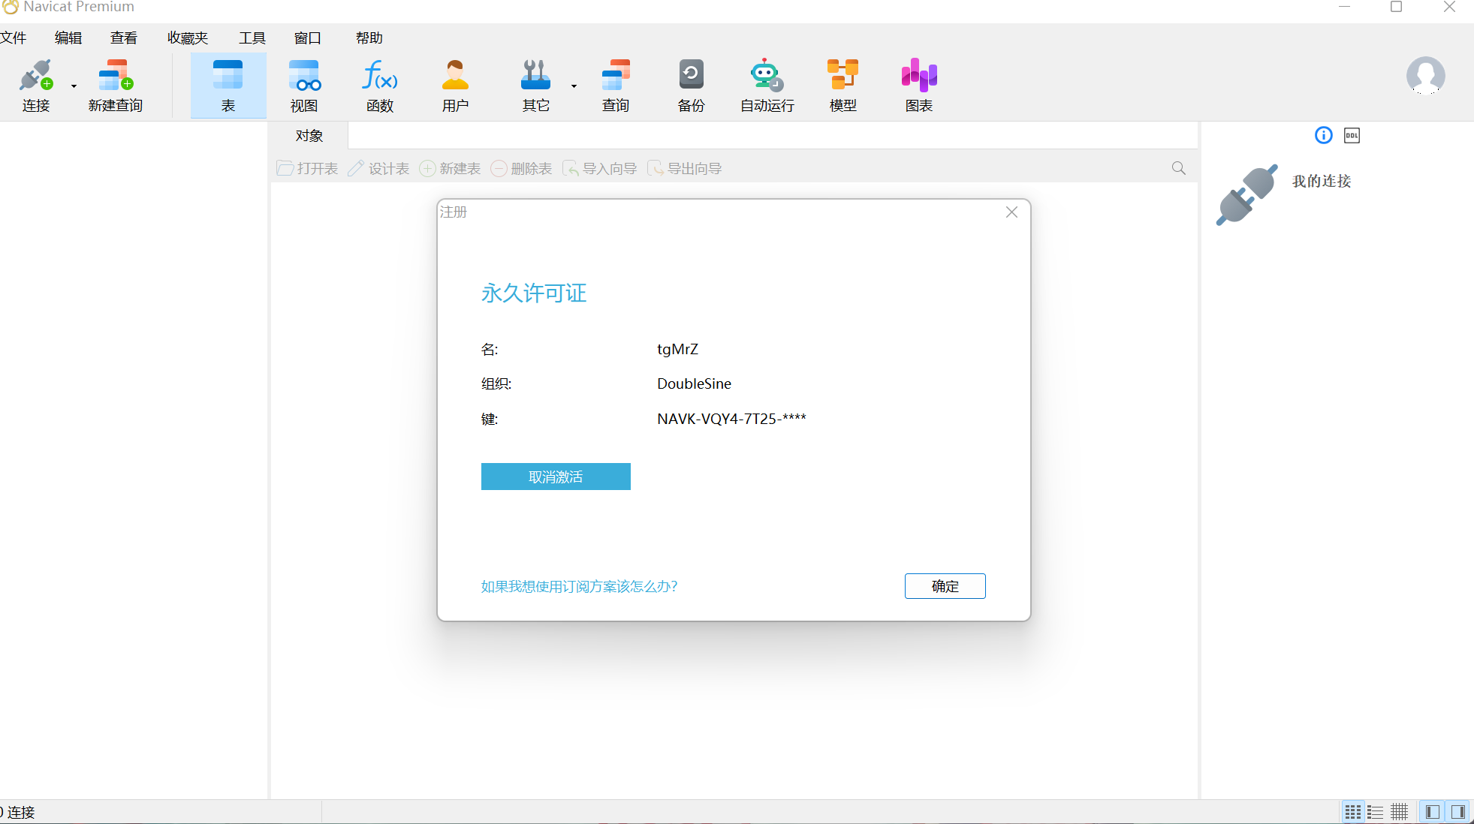Click the Connection plug icon in the toolbar
The height and width of the screenshot is (824, 1474).
35,75
